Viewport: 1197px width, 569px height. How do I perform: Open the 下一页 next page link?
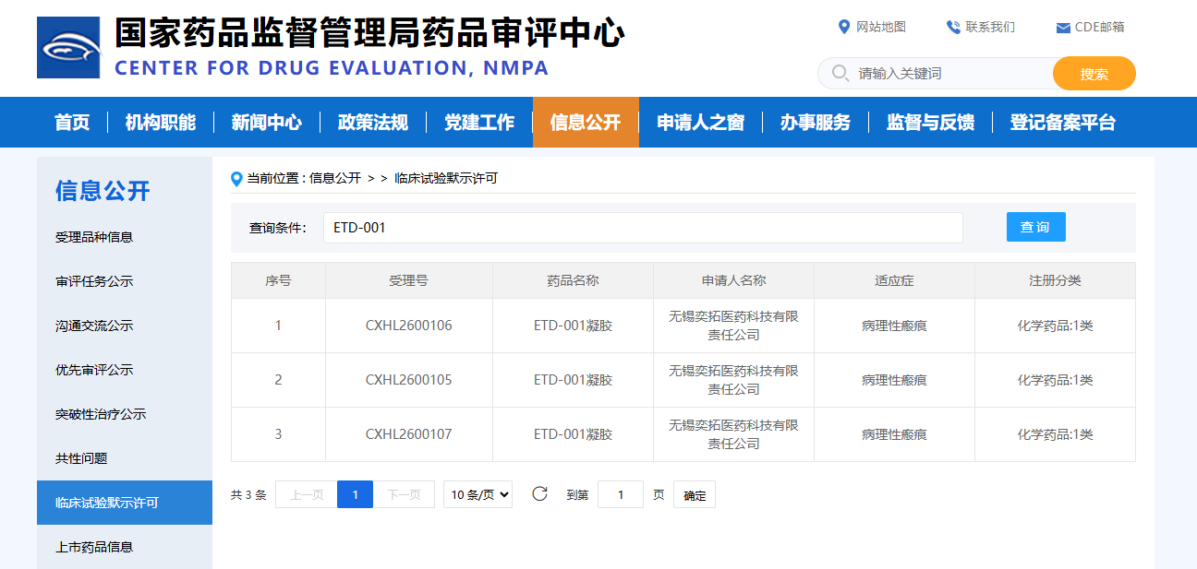[404, 494]
